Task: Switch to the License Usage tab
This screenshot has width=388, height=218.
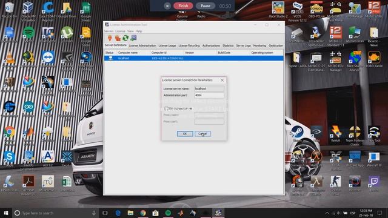Action: tap(167, 46)
